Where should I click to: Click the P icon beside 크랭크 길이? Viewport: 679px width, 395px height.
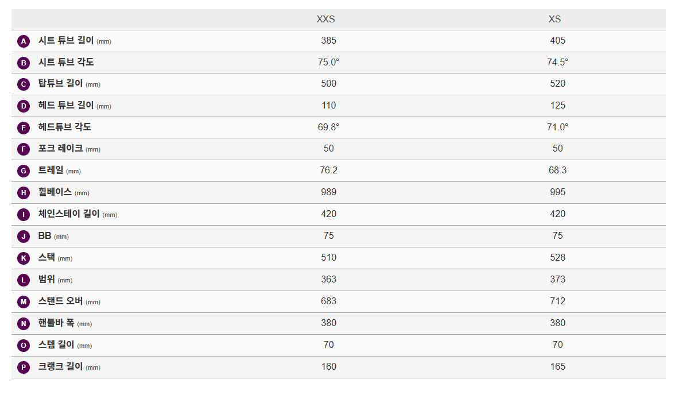(x=24, y=367)
